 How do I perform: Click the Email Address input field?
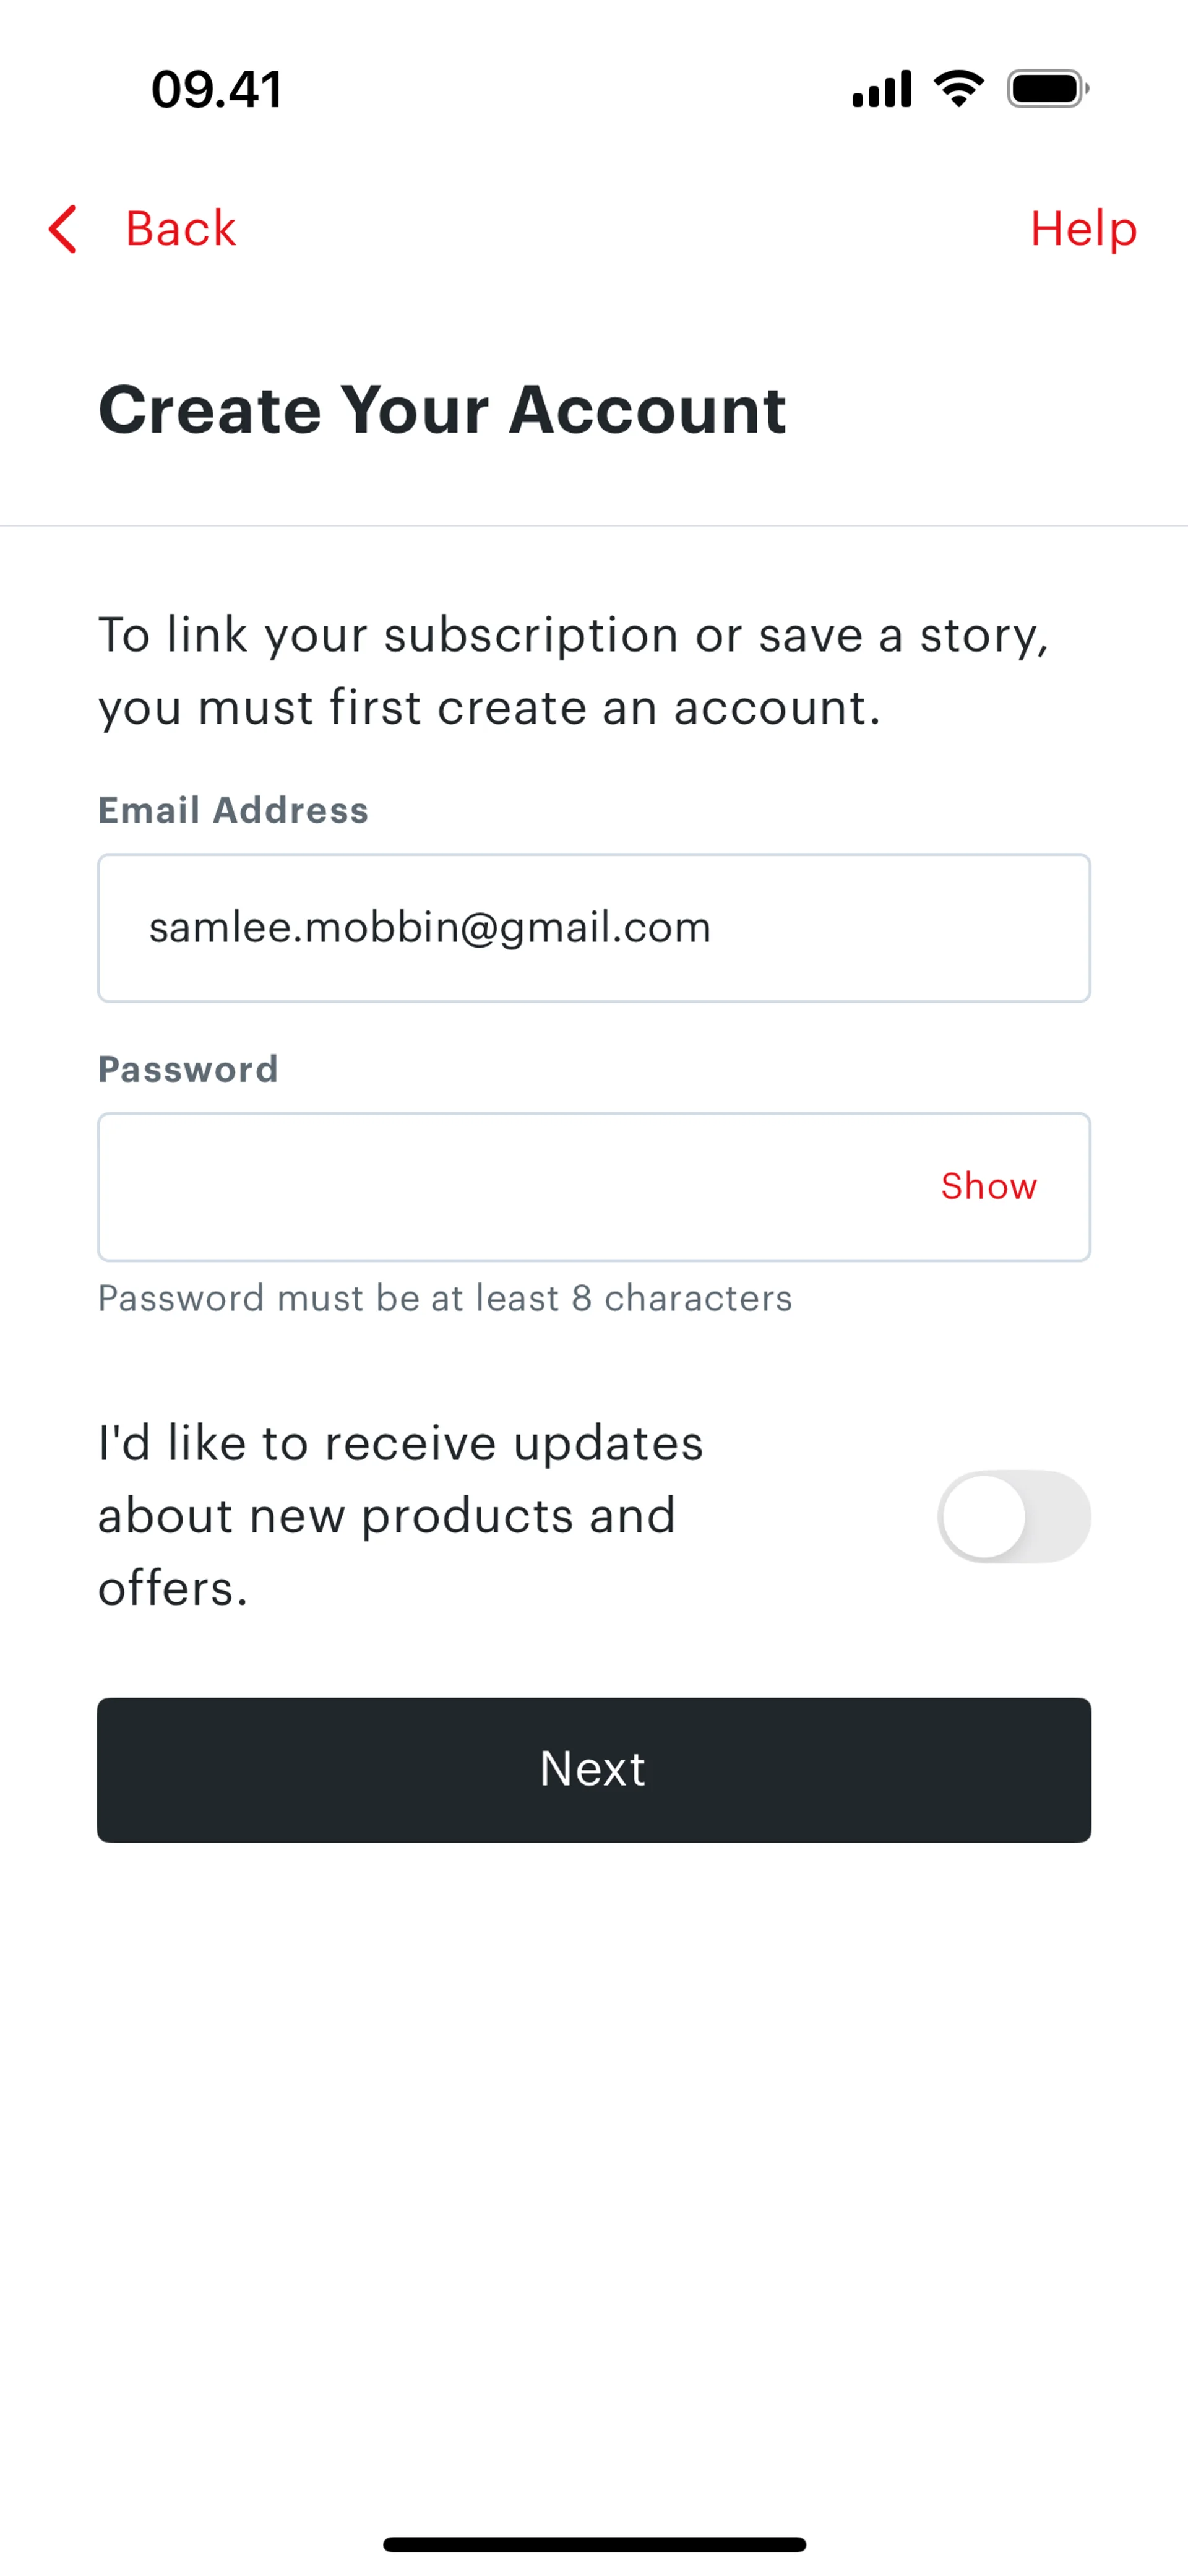[x=593, y=928]
